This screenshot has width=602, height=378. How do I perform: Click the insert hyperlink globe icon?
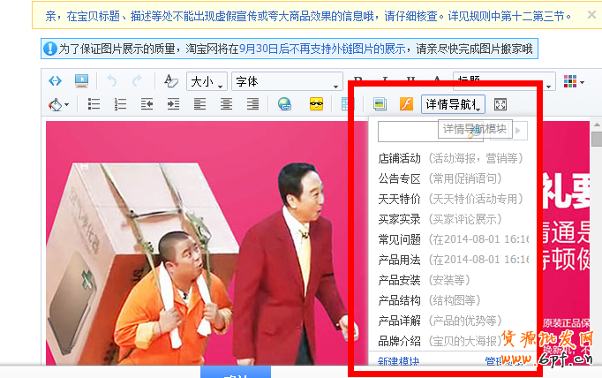284,104
